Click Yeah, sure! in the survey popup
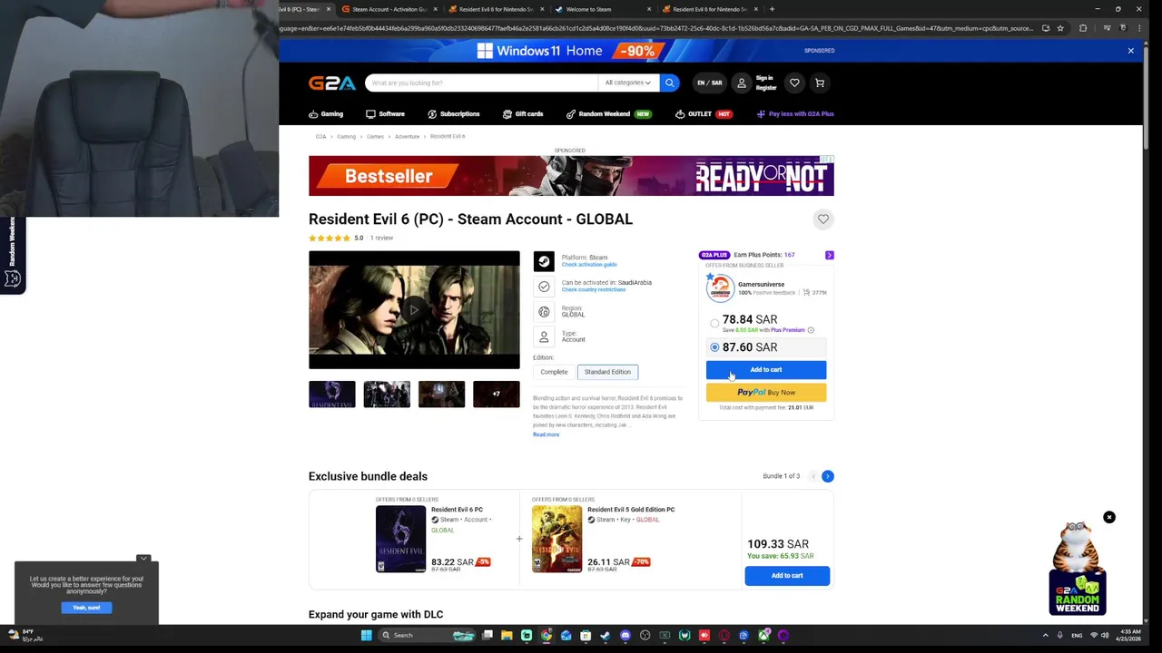Viewport: 1162px width, 653px height. [x=86, y=608]
